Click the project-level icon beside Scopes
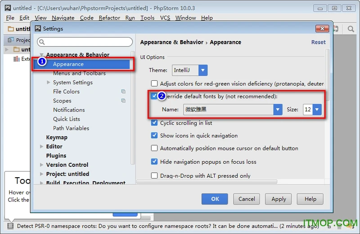Screen dimensions: 360x234 click(123, 101)
